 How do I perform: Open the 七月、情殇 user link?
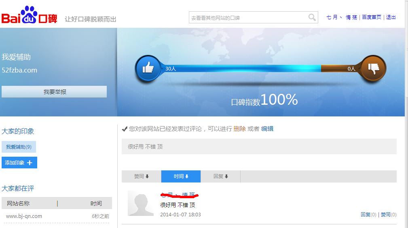coord(342,17)
